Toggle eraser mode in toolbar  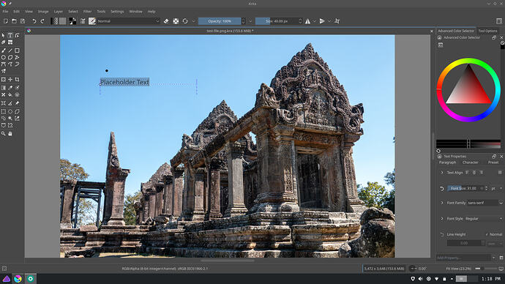click(166, 21)
